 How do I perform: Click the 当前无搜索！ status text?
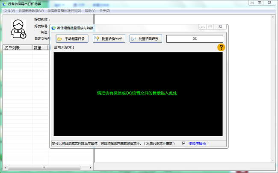[x=64, y=47]
